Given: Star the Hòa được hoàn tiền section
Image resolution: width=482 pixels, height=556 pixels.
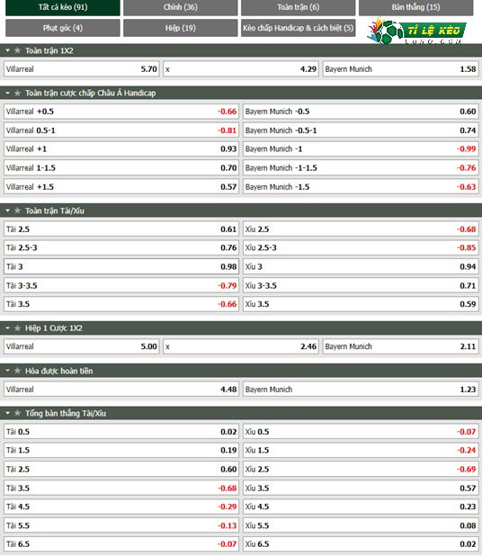Looking at the screenshot, I should click(17, 371).
